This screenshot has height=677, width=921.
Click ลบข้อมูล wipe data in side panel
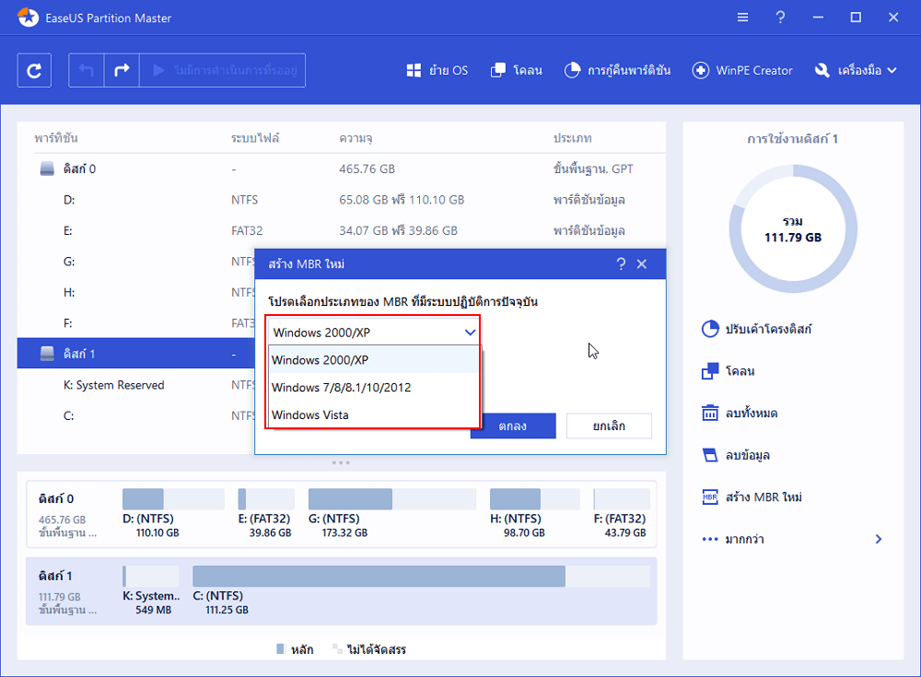[736, 455]
